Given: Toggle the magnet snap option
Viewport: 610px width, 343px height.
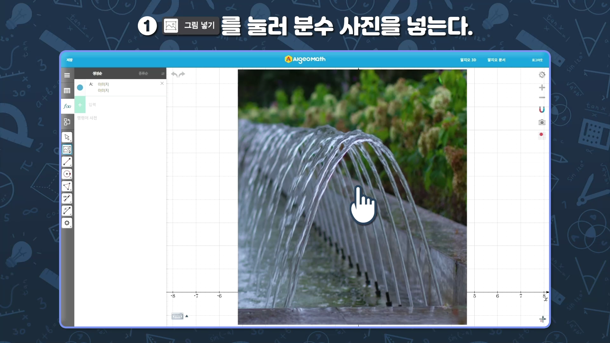Looking at the screenshot, I should click(x=542, y=110).
